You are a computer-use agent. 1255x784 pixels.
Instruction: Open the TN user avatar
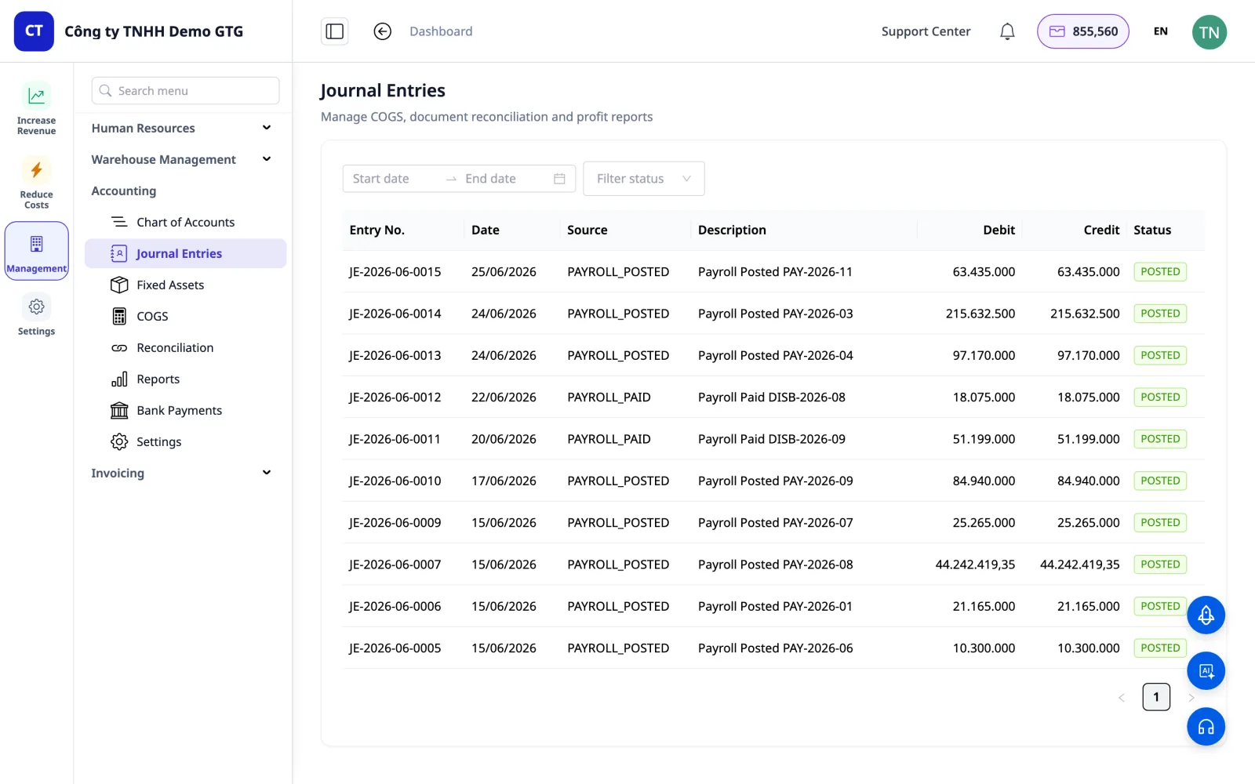click(x=1209, y=32)
